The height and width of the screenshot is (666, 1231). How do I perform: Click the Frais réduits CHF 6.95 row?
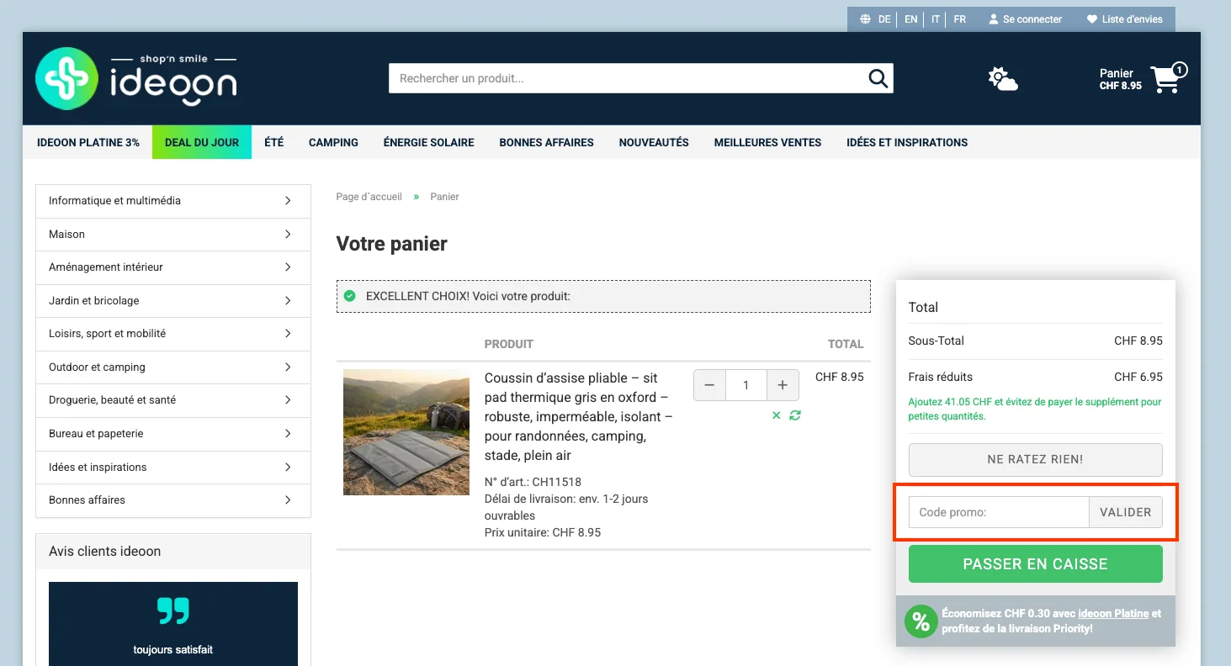[x=1035, y=377]
